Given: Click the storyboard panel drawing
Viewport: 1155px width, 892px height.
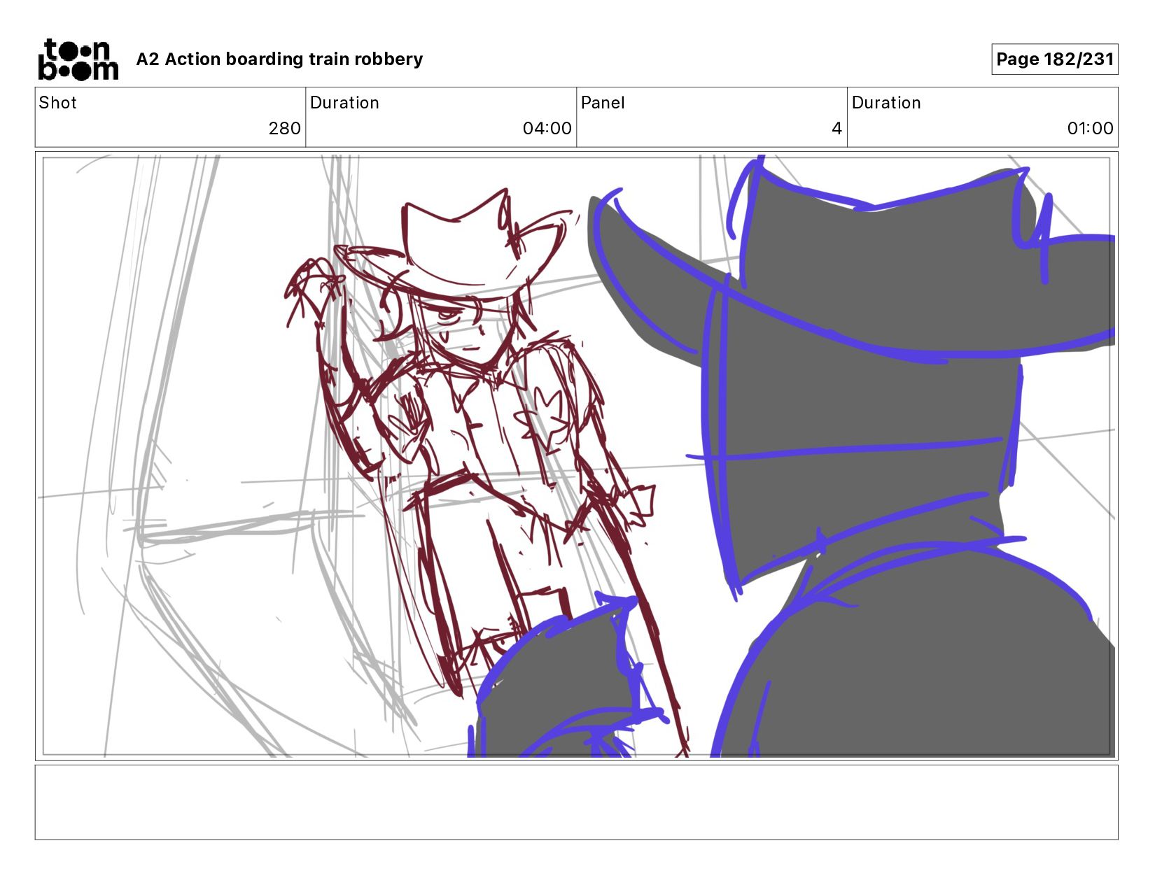Looking at the screenshot, I should (x=577, y=456).
